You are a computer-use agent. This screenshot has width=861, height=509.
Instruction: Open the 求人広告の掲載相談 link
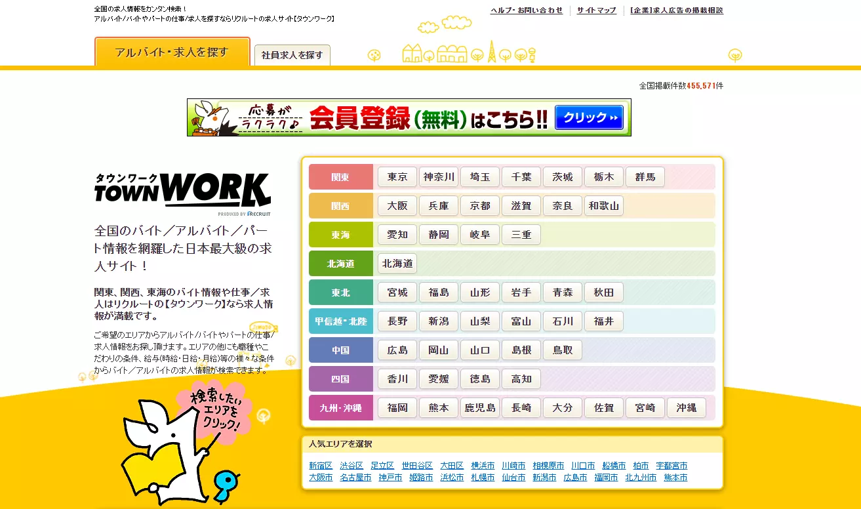pyautogui.click(x=676, y=10)
